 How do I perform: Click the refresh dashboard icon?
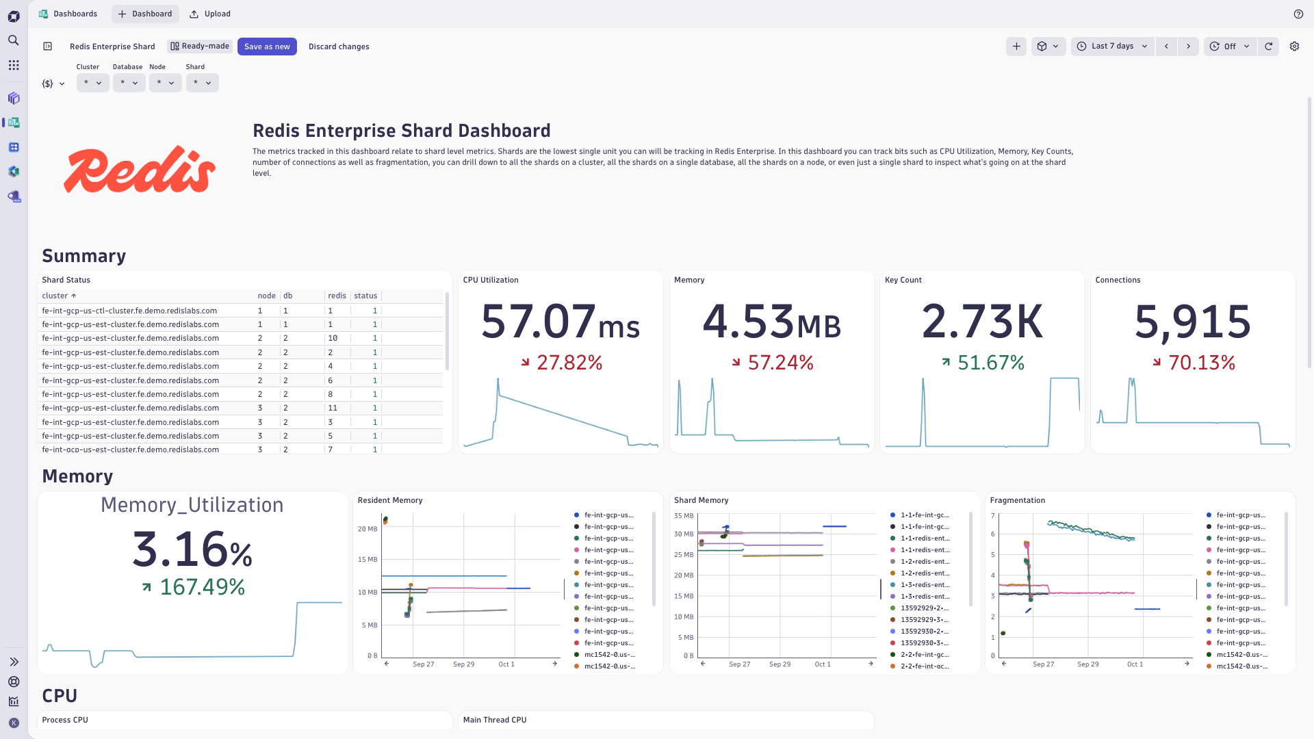[x=1268, y=47]
